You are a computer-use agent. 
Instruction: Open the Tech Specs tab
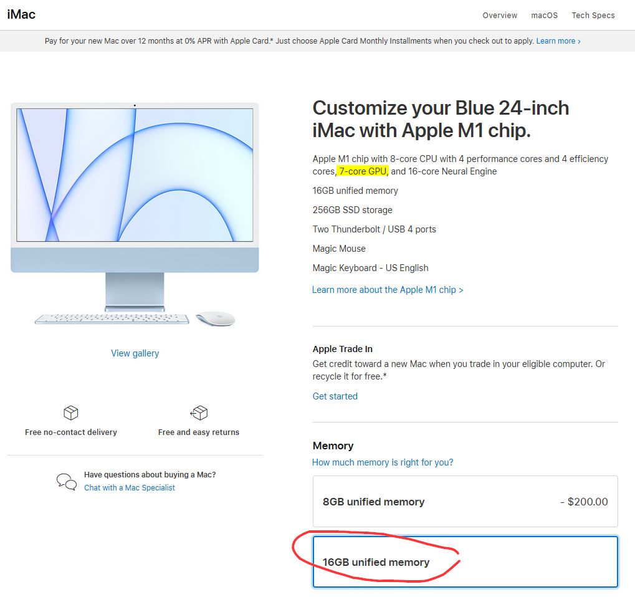point(593,16)
